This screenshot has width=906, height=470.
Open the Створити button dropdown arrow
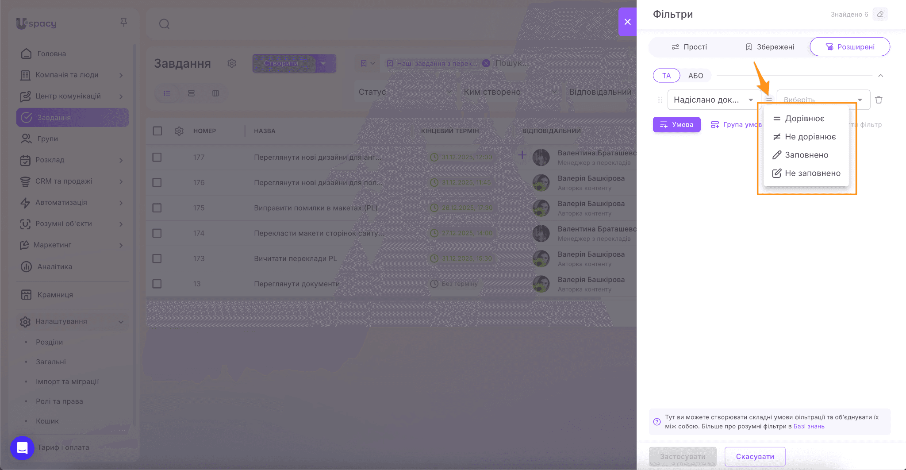[323, 63]
